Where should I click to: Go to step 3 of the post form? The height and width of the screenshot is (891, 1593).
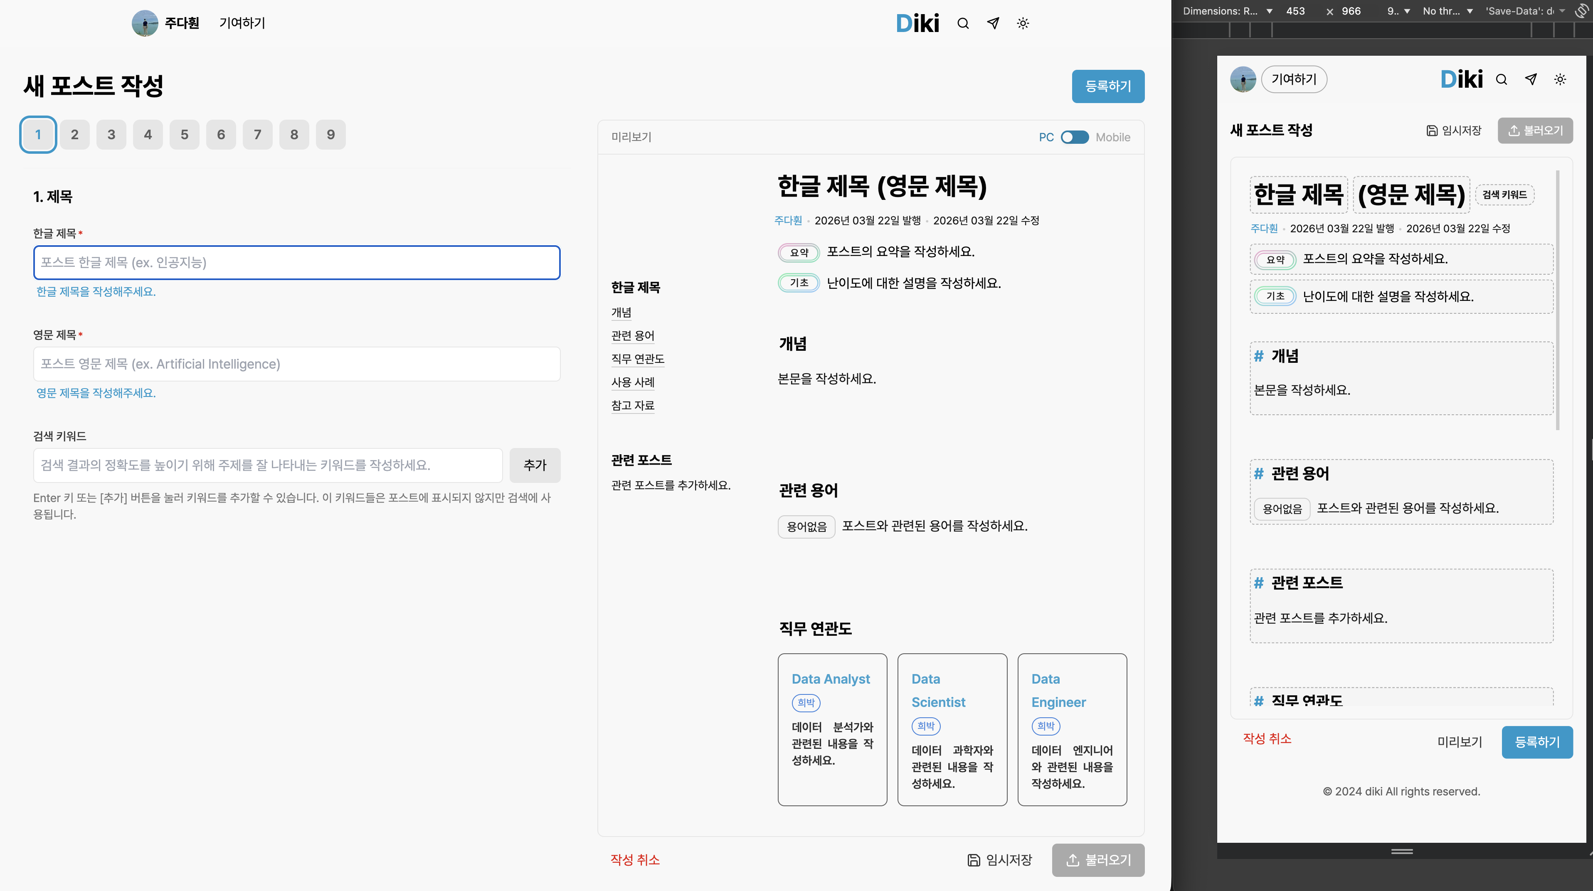click(111, 134)
